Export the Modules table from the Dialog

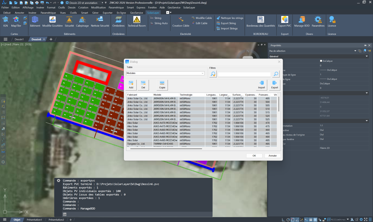click(274, 85)
